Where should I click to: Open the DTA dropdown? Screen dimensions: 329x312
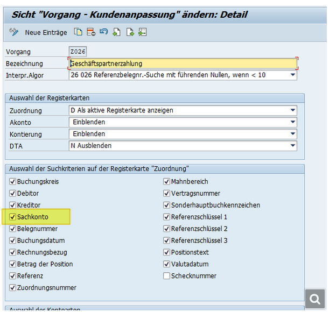coord(293,146)
